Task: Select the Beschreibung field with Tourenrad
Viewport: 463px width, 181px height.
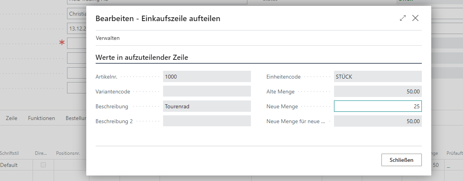Action: click(x=207, y=106)
